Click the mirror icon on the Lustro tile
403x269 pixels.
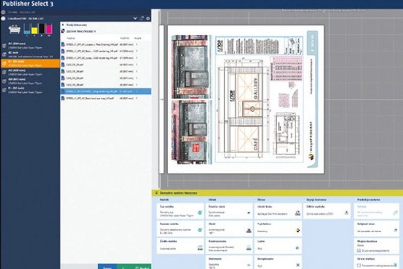pos(297,248)
